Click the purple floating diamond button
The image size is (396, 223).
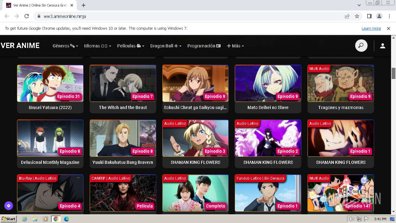pos(8,205)
